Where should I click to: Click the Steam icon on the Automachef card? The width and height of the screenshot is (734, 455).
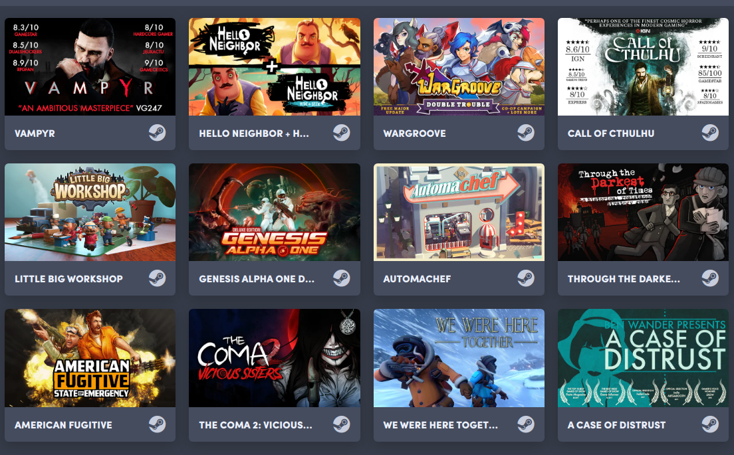coord(526,279)
